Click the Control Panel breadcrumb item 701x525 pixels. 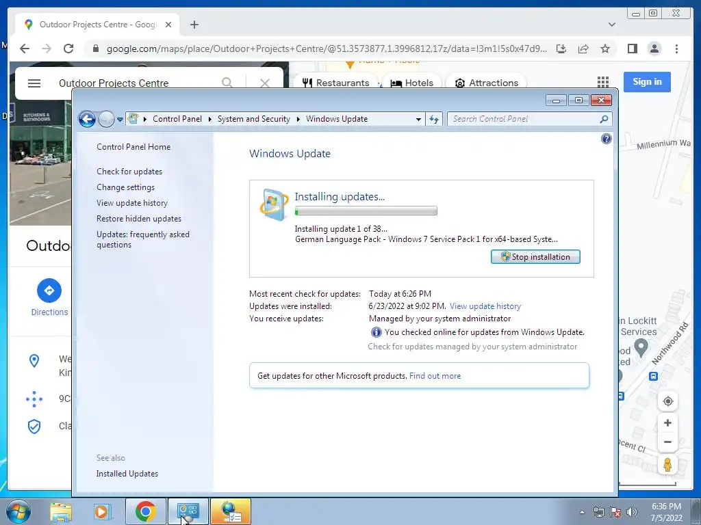tap(177, 119)
